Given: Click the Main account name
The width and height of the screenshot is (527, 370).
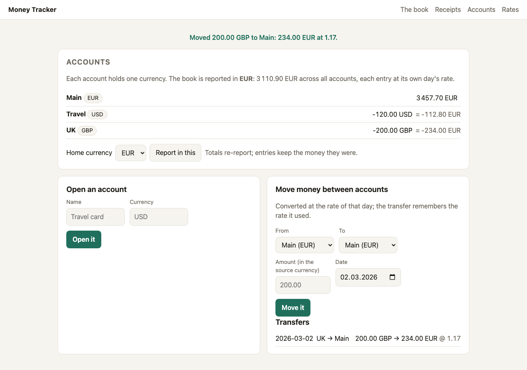Looking at the screenshot, I should coord(74,97).
